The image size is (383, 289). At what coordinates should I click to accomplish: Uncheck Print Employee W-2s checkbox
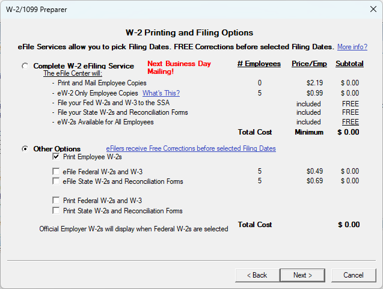(x=57, y=157)
